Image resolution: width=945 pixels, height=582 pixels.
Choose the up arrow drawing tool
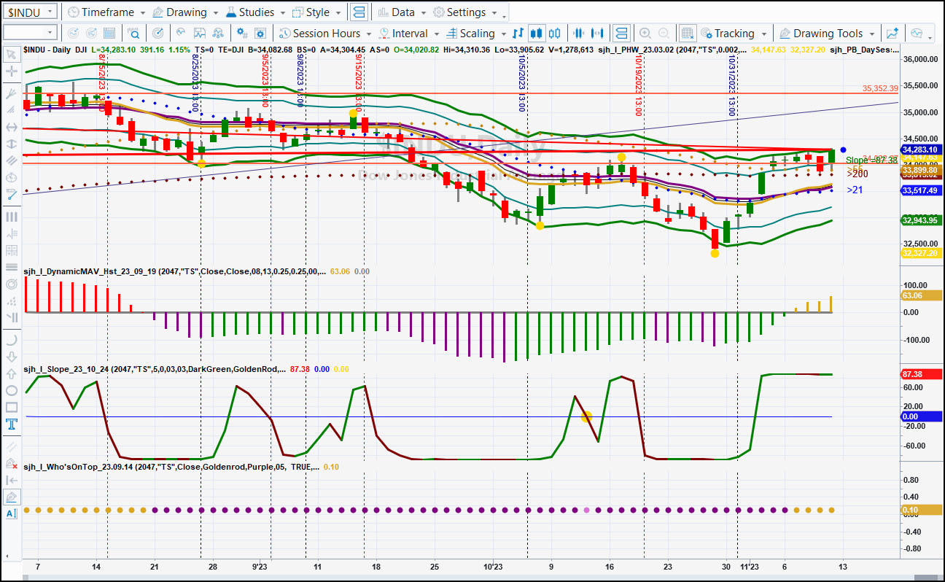(11, 373)
